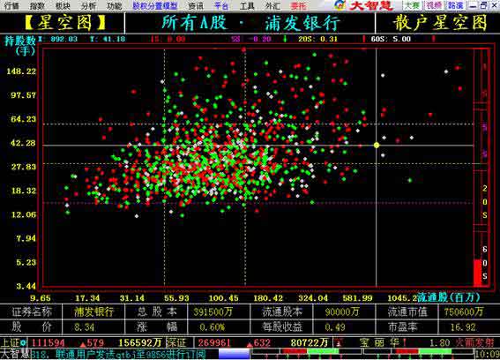Click the 3.44 y-axis value
This screenshot has height=360, width=500.
pyautogui.click(x=26, y=286)
